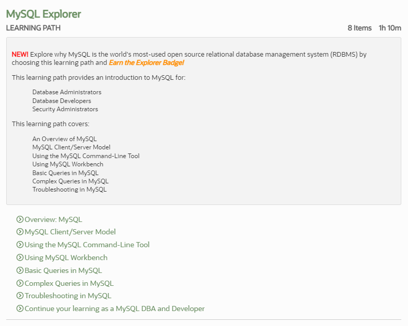The width and height of the screenshot is (408, 326).
Task: Click the arrow icon beside Using MySQL Workbench
Action: point(20,258)
